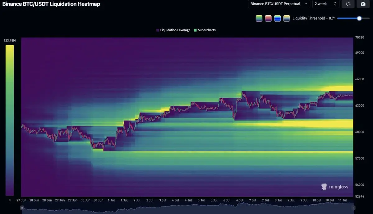373x214 pixels.
Task: Toggle the Supercharts legend series
Action: (x=205, y=30)
